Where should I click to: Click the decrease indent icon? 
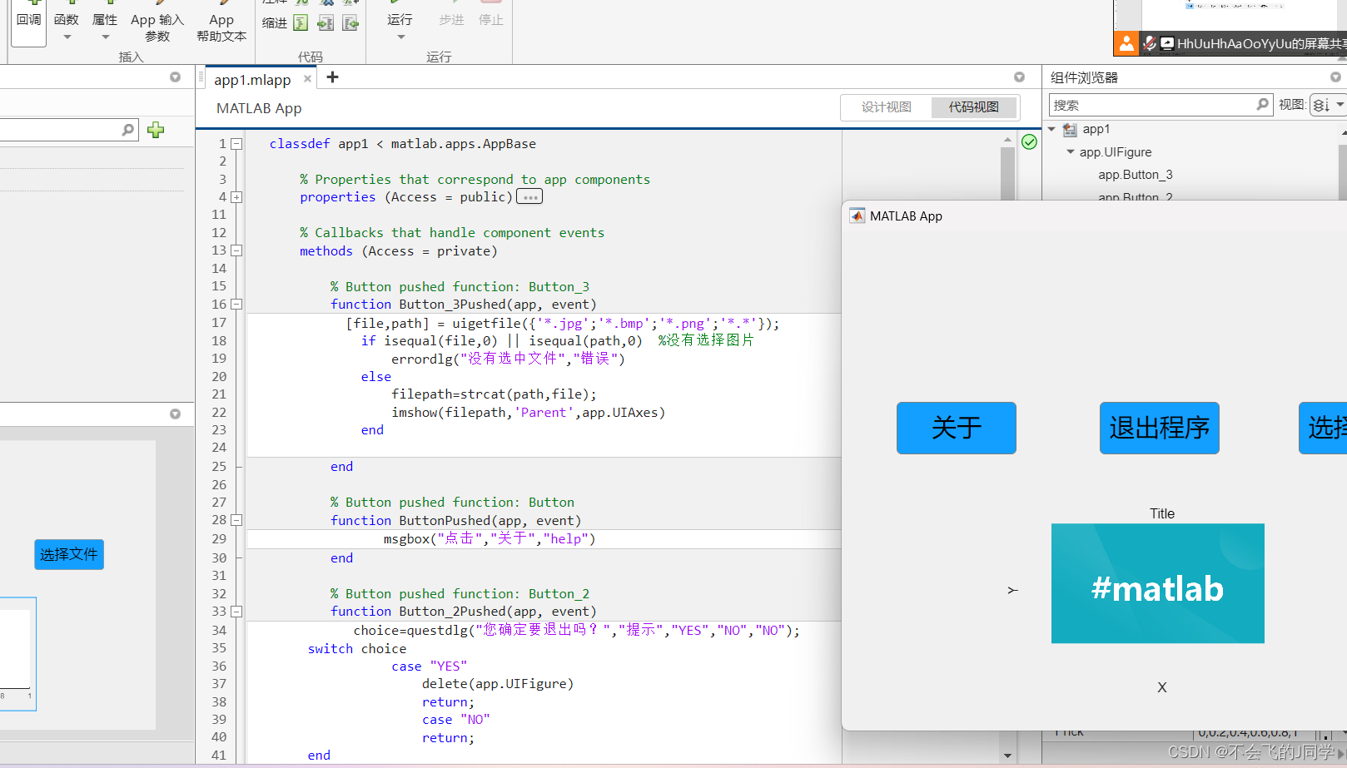pyautogui.click(x=350, y=22)
